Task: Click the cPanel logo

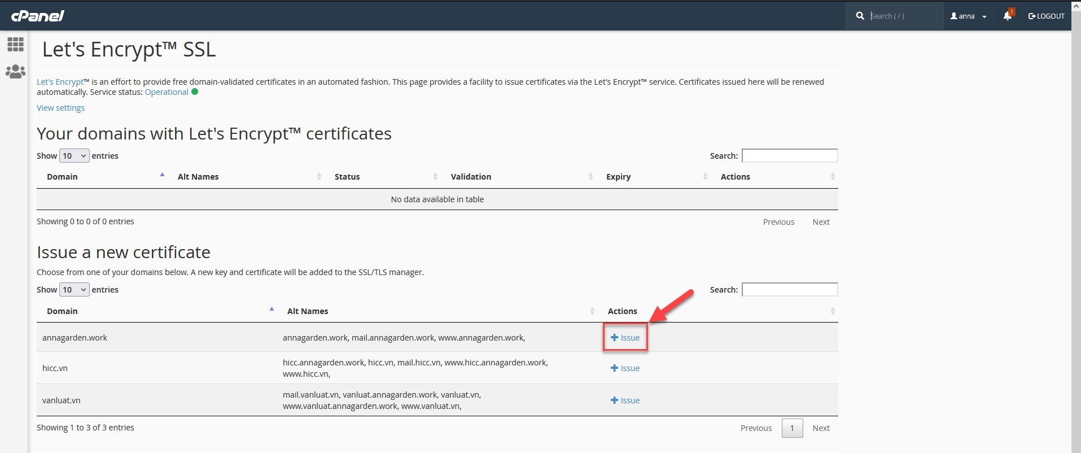Action: [37, 16]
